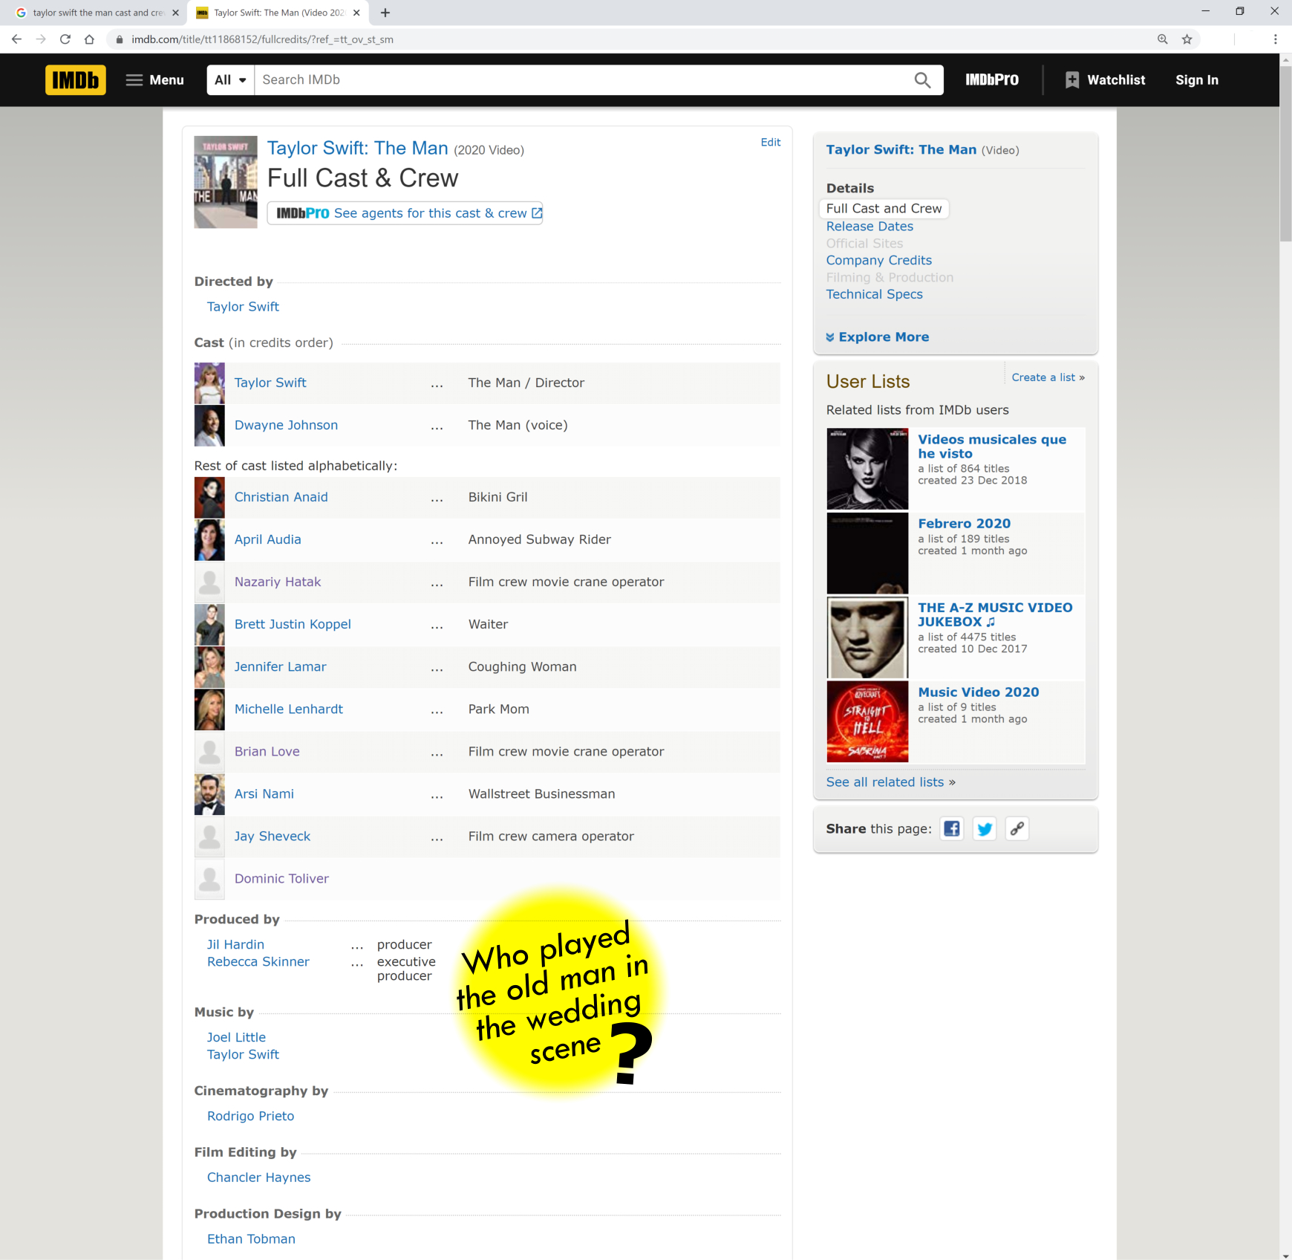Click April Audia's headshot
This screenshot has height=1260, width=1292.
(209, 540)
